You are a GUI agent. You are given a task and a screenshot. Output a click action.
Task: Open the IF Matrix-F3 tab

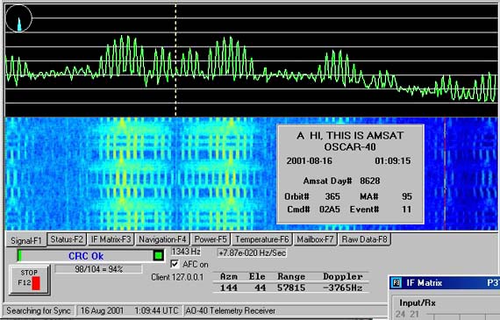pyautogui.click(x=111, y=239)
